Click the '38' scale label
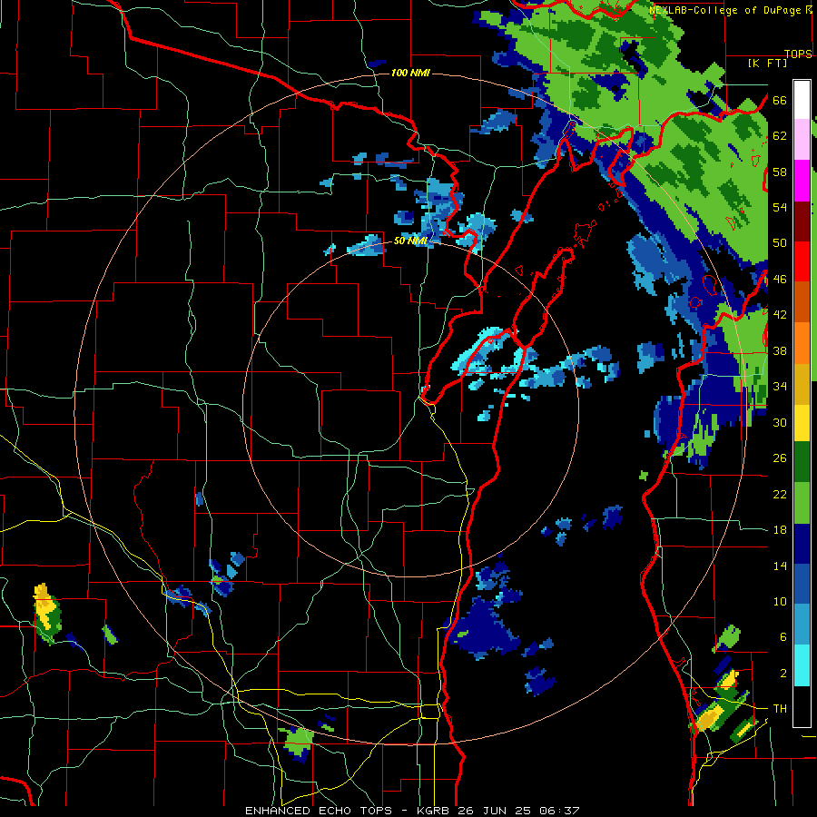This screenshot has height=817, width=817. (x=780, y=350)
